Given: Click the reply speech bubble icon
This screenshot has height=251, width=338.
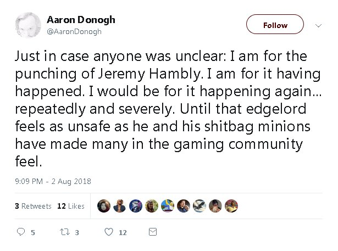Looking at the screenshot, I should point(21,232).
